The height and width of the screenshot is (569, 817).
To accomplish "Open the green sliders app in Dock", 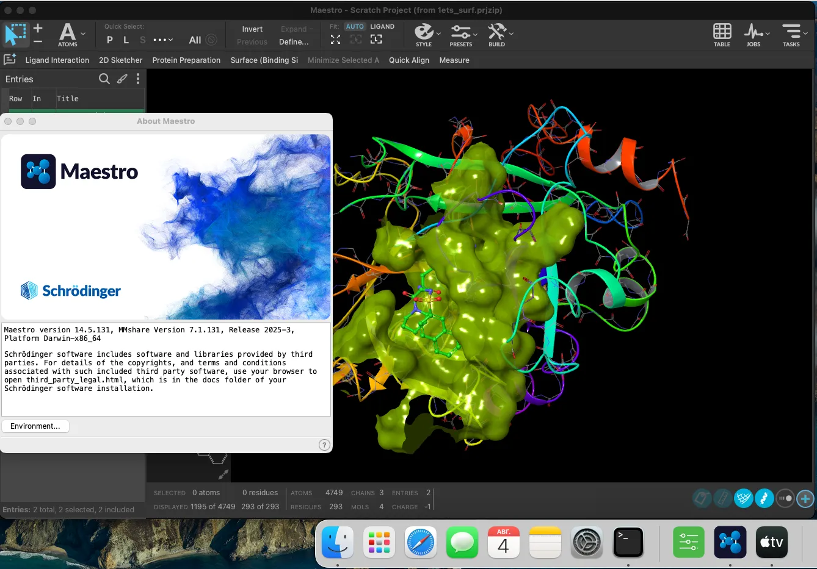I will pos(689,542).
